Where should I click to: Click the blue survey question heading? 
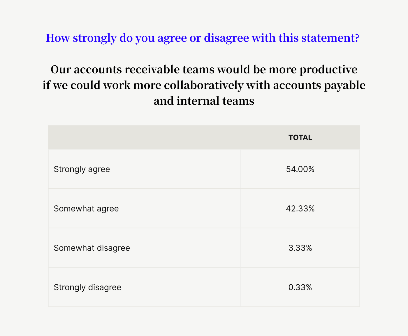tap(203, 38)
